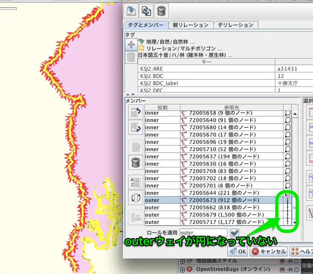The height and width of the screenshot is (274, 313).
Task: Switch to the タグとメンバー tab
Action: 145,25
